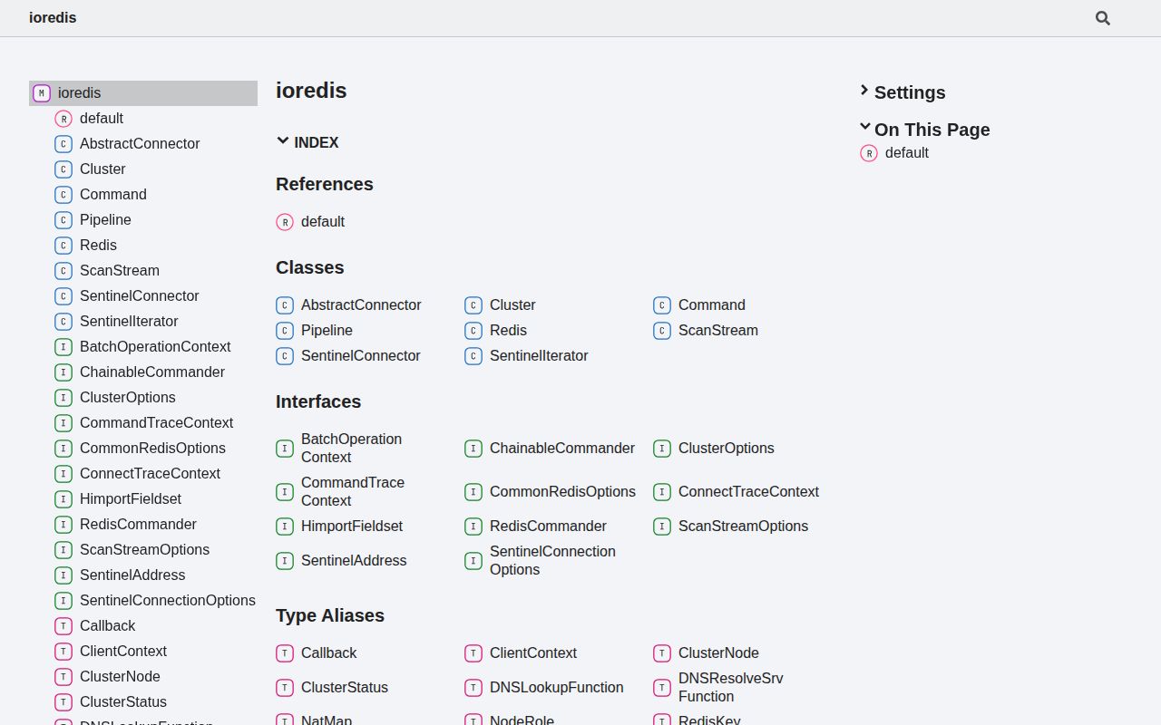Open DNSResolveSrvFunction type alias in index
Viewport: 1161px width, 725px height.
(x=730, y=688)
